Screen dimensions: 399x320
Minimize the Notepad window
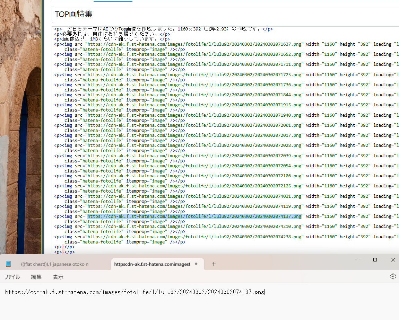coord(357,260)
